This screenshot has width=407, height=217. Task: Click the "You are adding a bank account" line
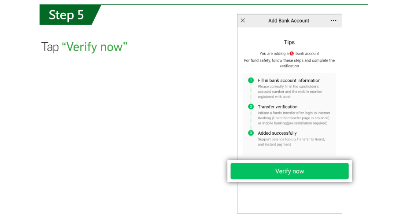pyautogui.click(x=289, y=53)
